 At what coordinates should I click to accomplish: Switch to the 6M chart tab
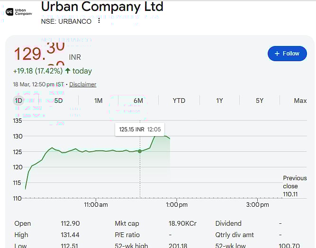pos(138,101)
